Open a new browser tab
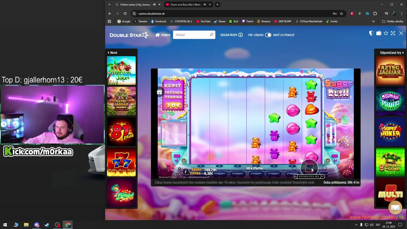Viewport: 407px width, 229px height. [217, 4]
